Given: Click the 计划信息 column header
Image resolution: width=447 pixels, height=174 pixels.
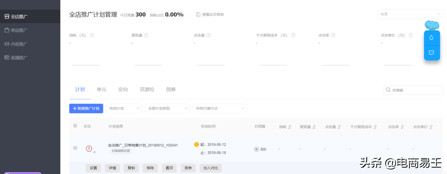Looking at the screenshot, I should (x=116, y=126).
